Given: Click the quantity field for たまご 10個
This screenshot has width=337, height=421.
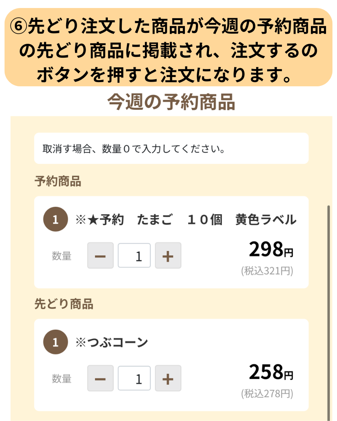Looking at the screenshot, I should (x=134, y=256).
